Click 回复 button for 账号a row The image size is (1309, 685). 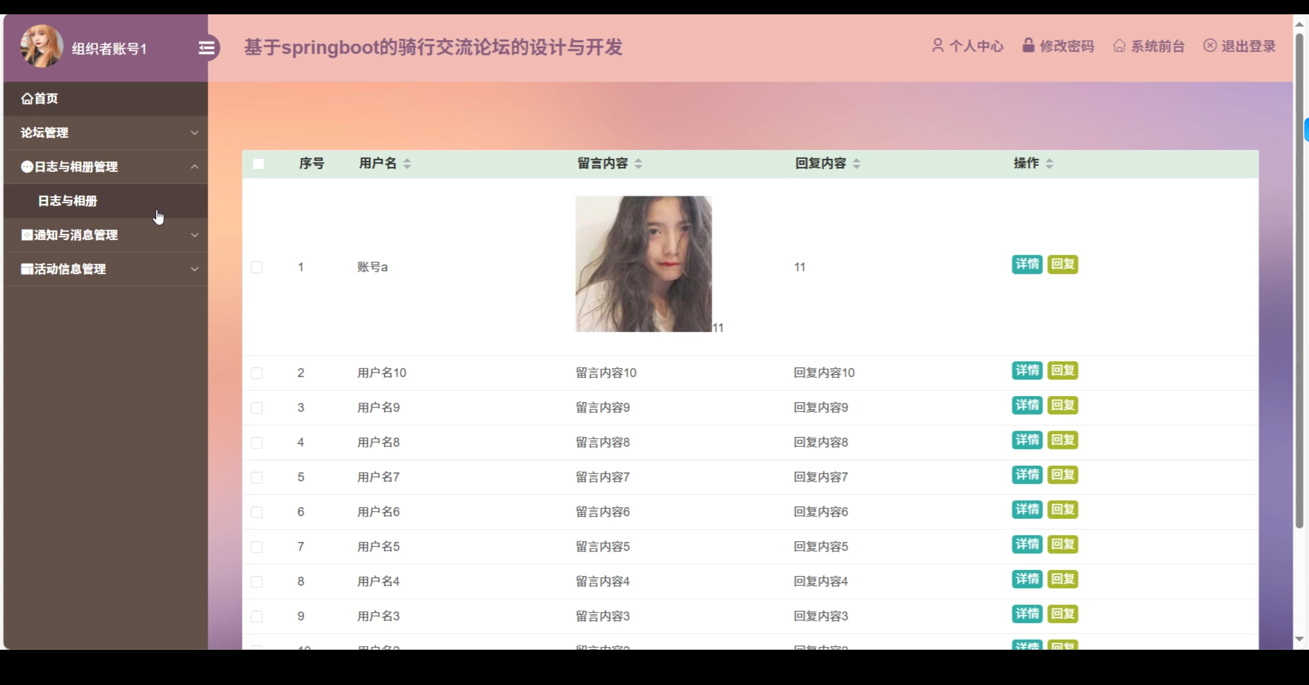point(1063,264)
